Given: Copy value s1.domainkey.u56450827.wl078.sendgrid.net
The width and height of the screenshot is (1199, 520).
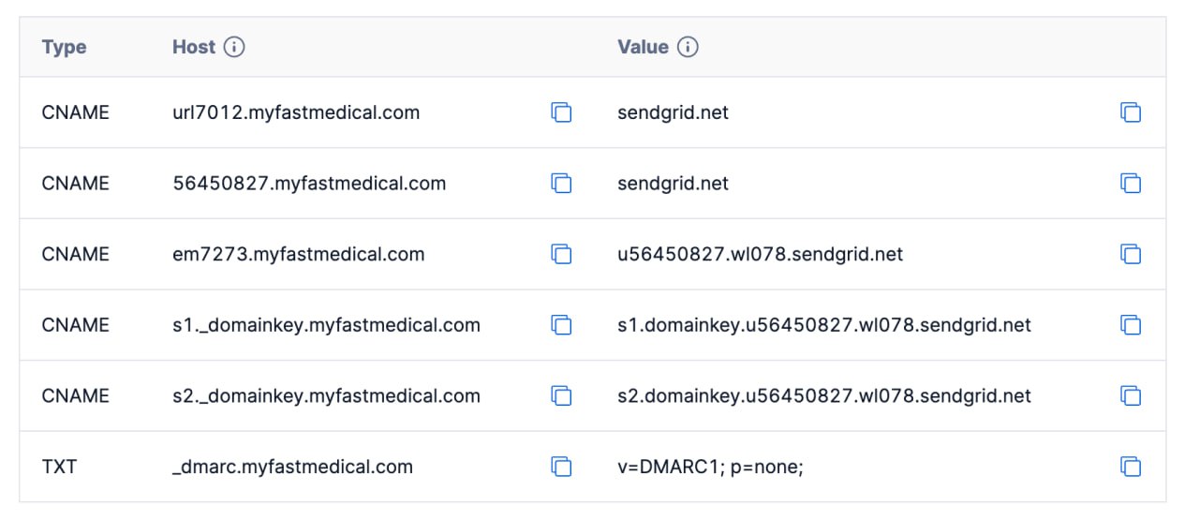Looking at the screenshot, I should click(x=1131, y=325).
